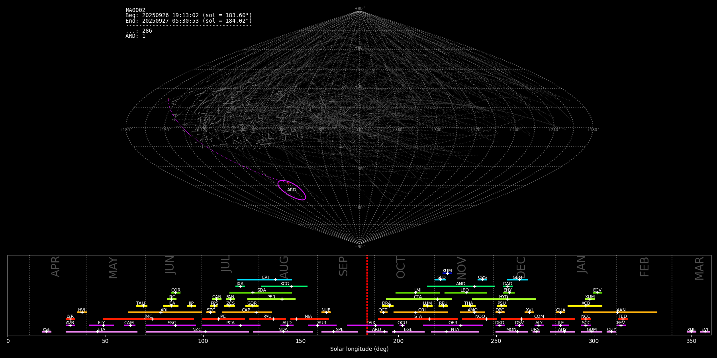Screen dimensions: 717x358
Task: Click the white peak marker on the NOO bar
Action: 486,319
